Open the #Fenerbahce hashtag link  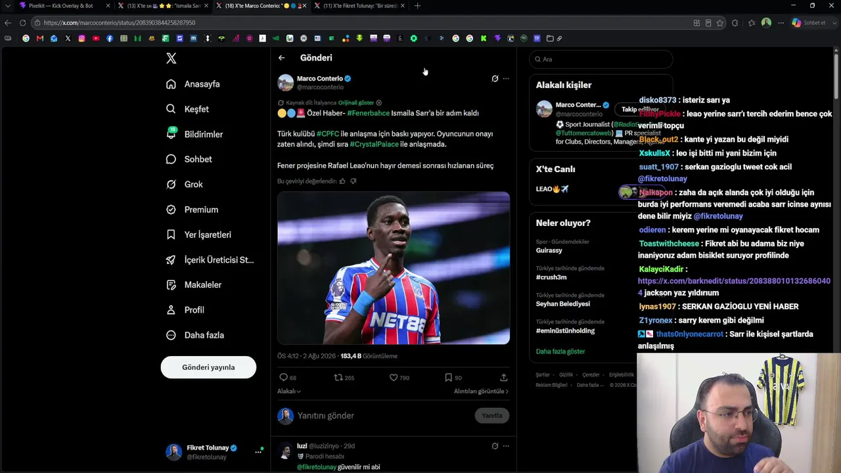[x=369, y=113]
